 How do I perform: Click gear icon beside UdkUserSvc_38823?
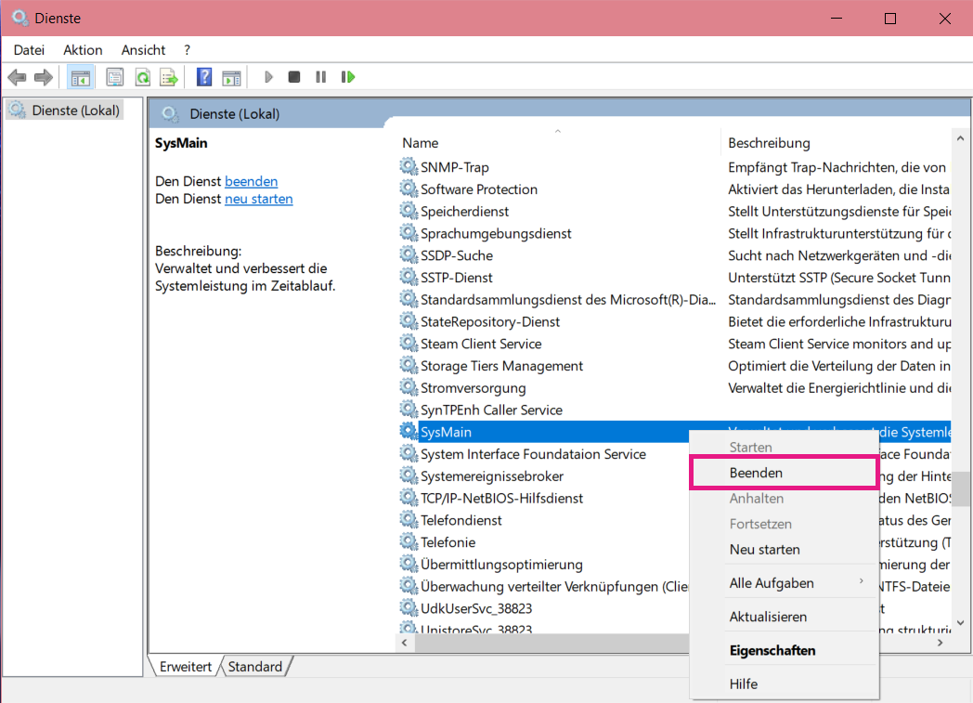tap(409, 607)
